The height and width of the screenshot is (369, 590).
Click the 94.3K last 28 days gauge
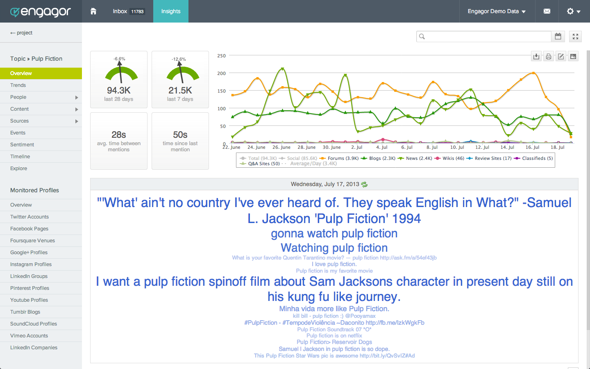[x=119, y=80]
